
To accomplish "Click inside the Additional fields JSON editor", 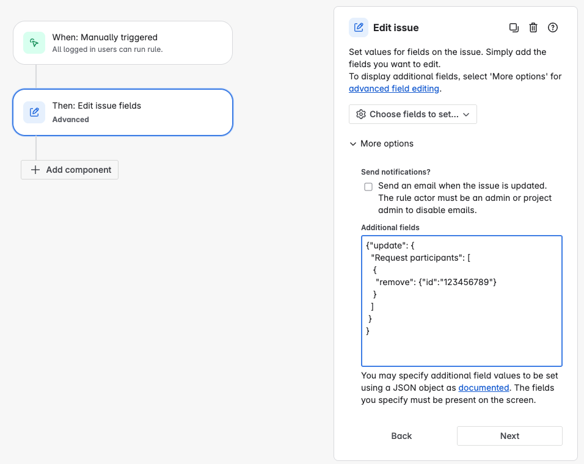I will pyautogui.click(x=462, y=300).
